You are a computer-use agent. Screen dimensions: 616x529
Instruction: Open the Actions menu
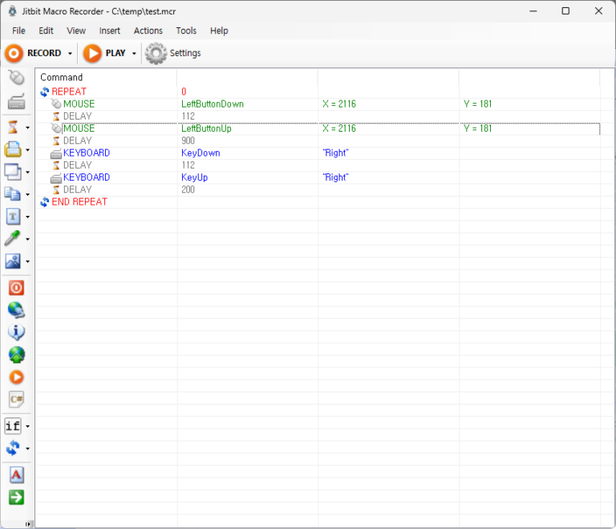[148, 31]
